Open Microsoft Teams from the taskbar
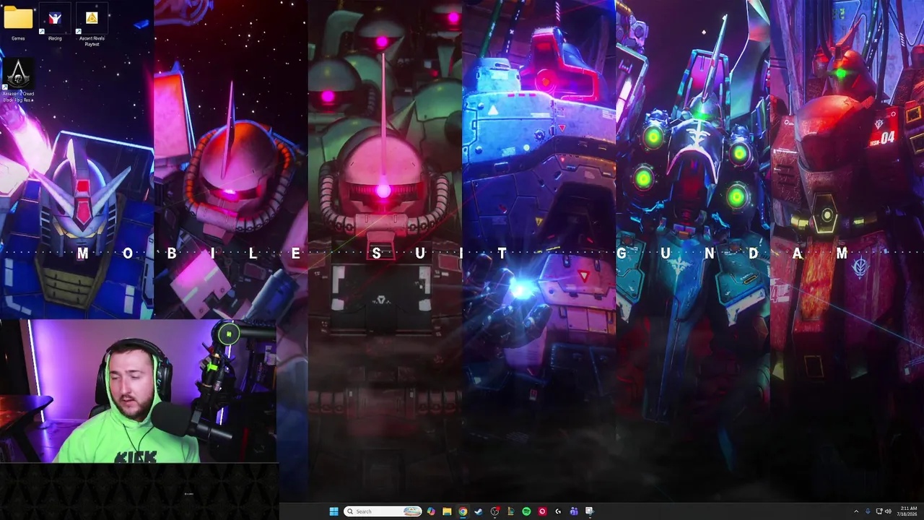Screen dimensions: 924x520 coord(574,511)
